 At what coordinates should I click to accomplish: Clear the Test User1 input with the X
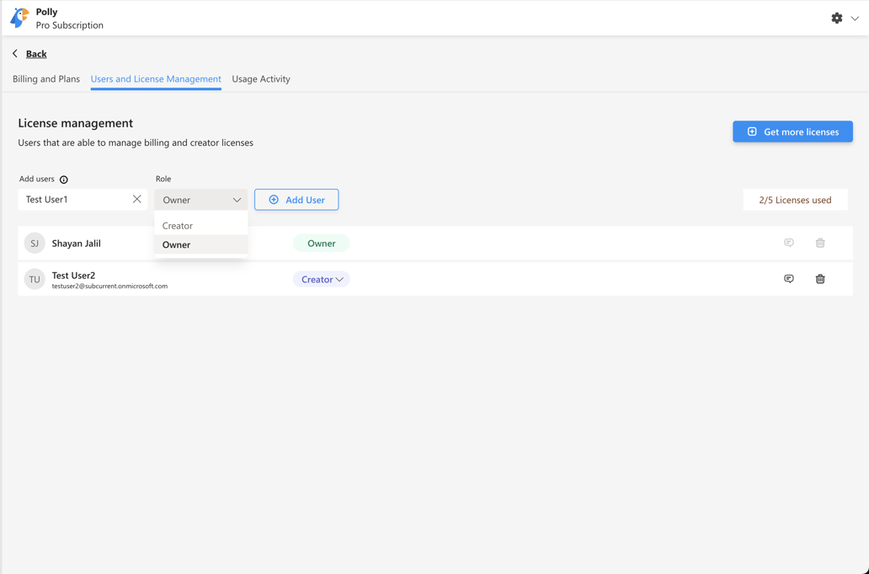click(x=137, y=199)
